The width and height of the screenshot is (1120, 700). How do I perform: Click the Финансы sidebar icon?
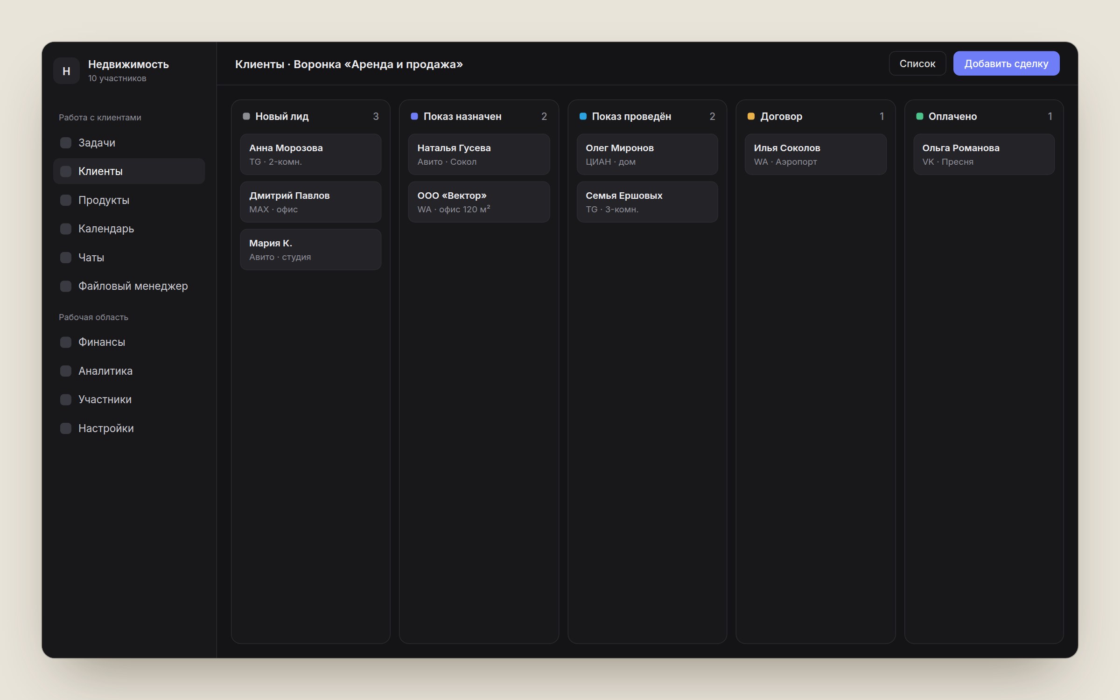click(x=66, y=342)
